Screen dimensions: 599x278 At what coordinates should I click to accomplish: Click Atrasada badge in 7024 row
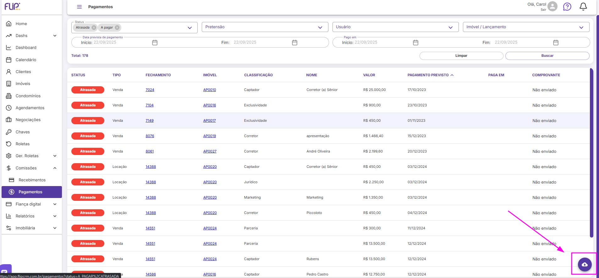[x=88, y=90]
